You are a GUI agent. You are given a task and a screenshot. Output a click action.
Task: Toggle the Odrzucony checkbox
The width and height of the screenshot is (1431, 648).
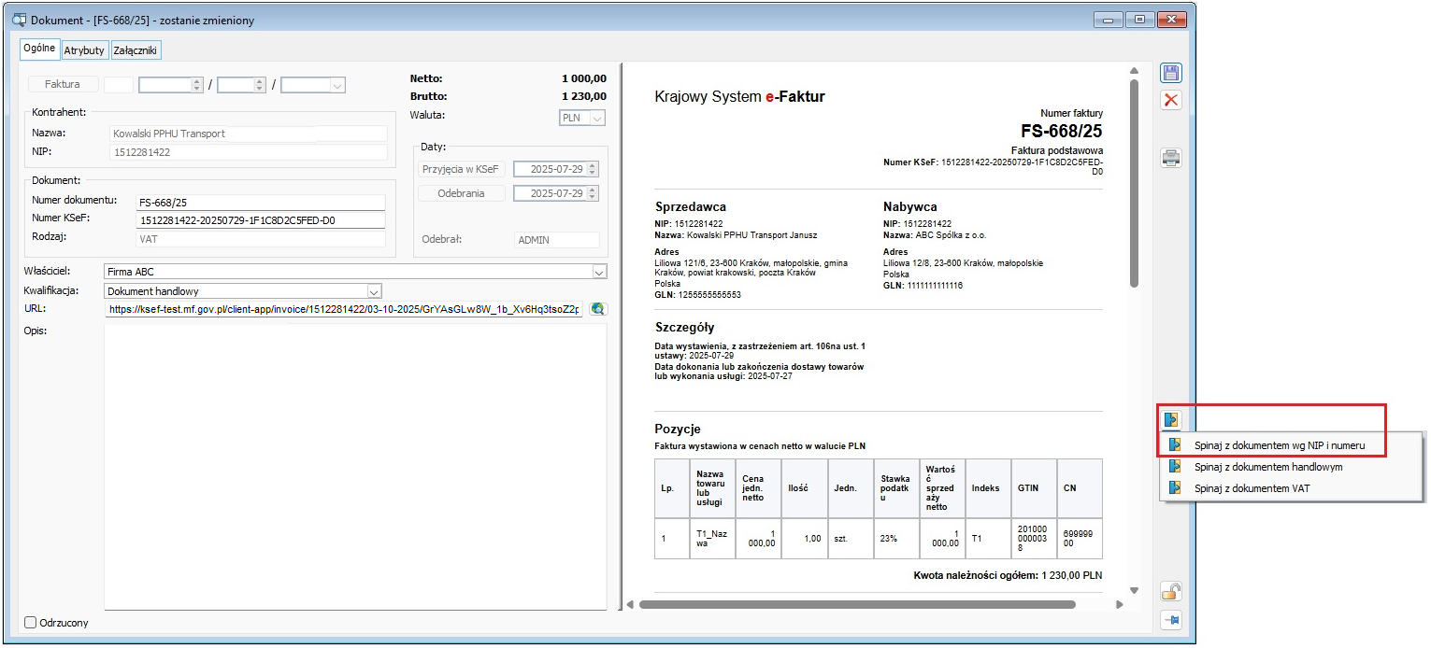[31, 623]
